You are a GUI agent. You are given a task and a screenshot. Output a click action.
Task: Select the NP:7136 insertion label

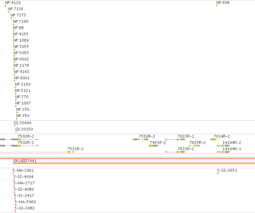(x=16, y=9)
